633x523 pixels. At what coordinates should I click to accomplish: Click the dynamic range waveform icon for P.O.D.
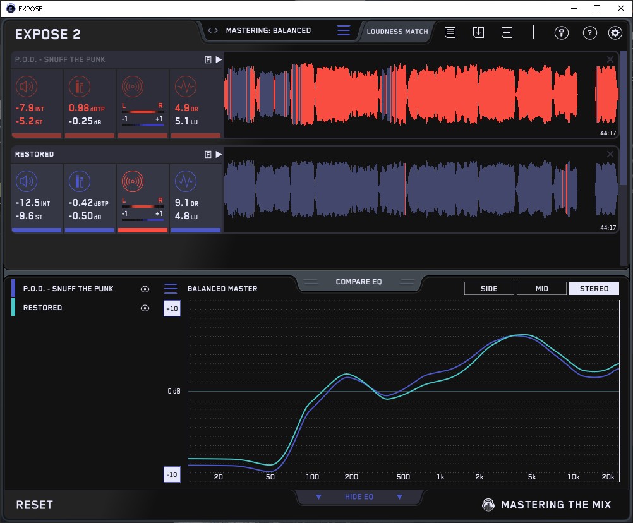tap(184, 87)
